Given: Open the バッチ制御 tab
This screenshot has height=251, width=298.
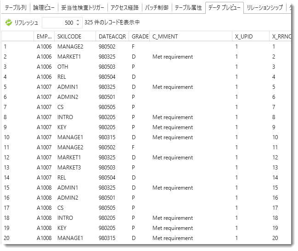Looking at the screenshot, I should click(x=157, y=8).
